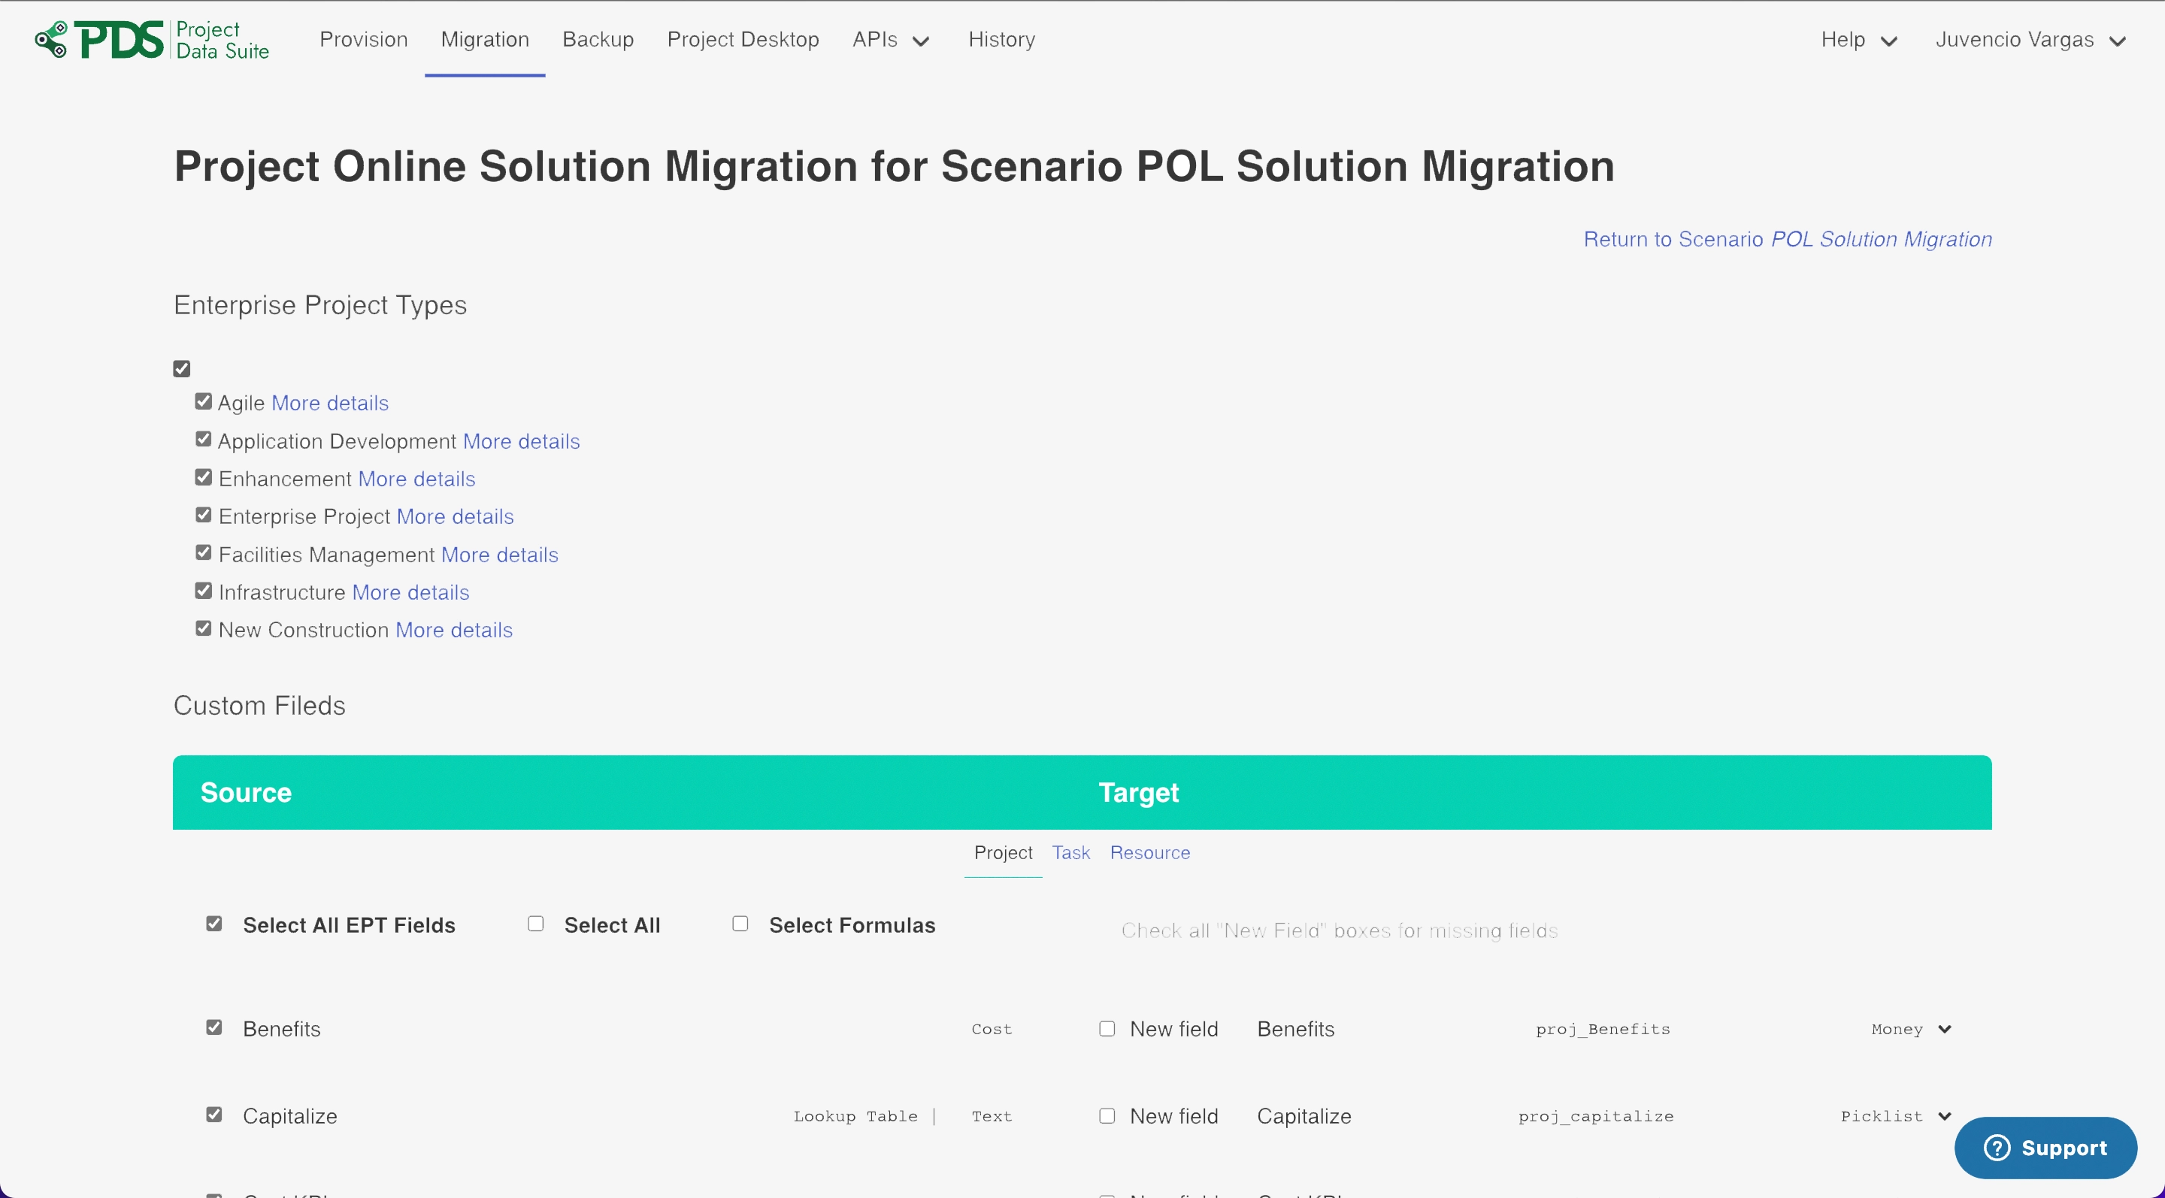Click the PDS Project Data Suite logo
The width and height of the screenshot is (2165, 1198).
[152, 40]
